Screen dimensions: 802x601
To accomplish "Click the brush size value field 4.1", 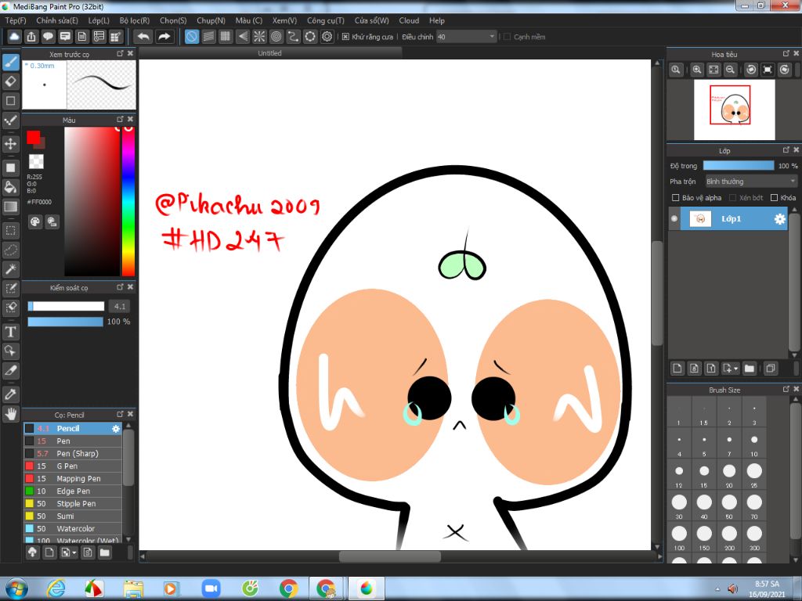I will [x=120, y=307].
